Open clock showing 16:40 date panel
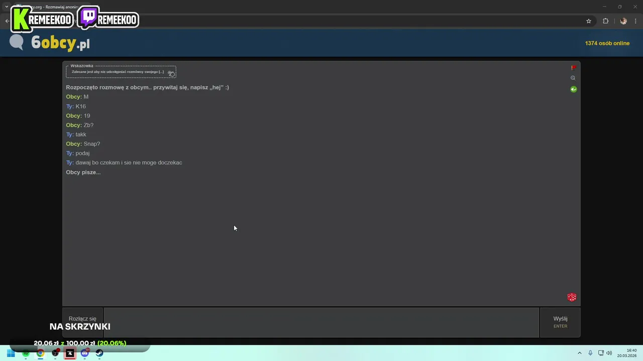The image size is (643, 361). (x=627, y=353)
